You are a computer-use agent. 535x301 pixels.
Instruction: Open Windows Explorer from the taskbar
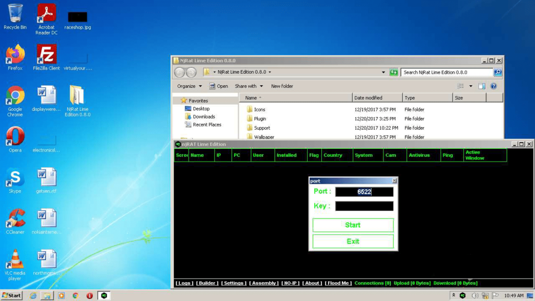point(47,296)
